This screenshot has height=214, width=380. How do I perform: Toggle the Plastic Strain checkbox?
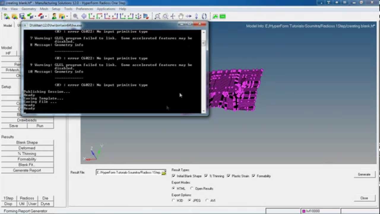(x=228, y=176)
